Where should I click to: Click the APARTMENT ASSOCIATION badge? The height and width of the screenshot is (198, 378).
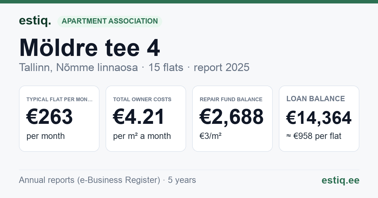tap(110, 21)
